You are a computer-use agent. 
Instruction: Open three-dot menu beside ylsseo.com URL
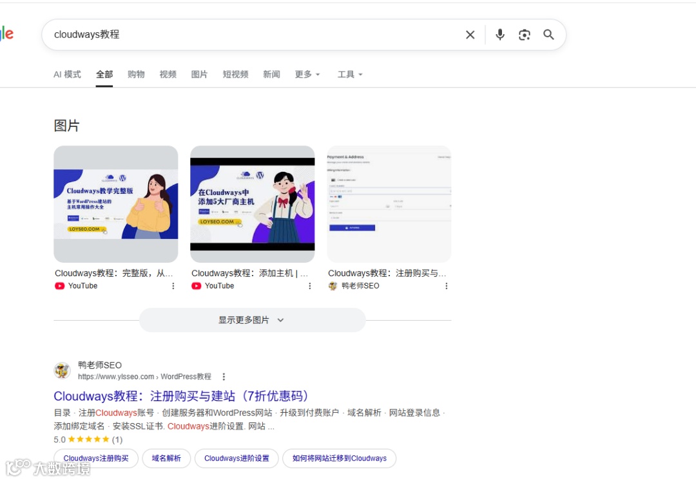[x=224, y=377]
